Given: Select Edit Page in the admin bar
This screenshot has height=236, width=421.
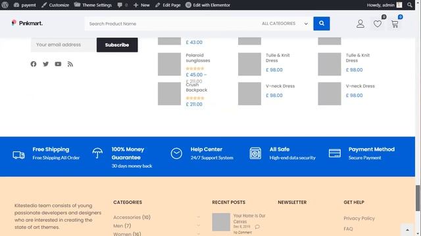Looking at the screenshot, I should tap(168, 5).
